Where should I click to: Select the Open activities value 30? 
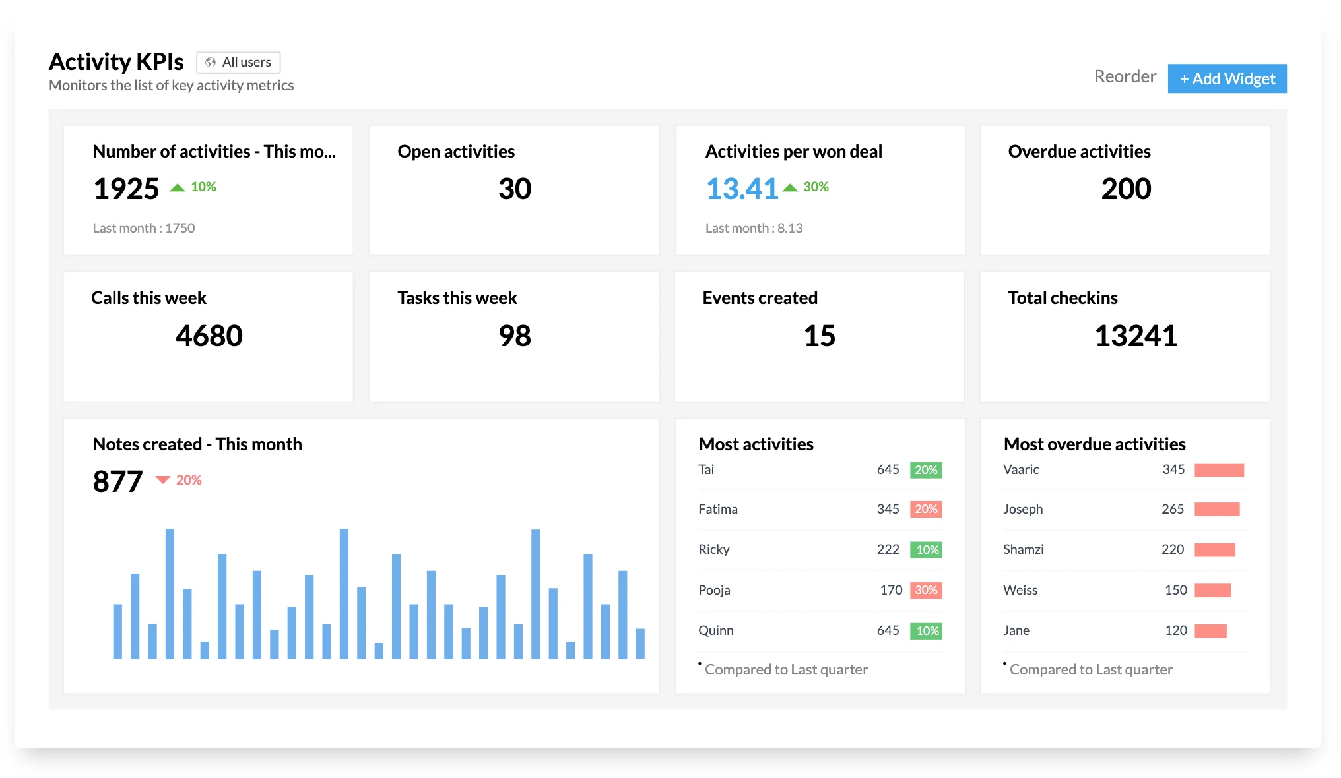(515, 189)
